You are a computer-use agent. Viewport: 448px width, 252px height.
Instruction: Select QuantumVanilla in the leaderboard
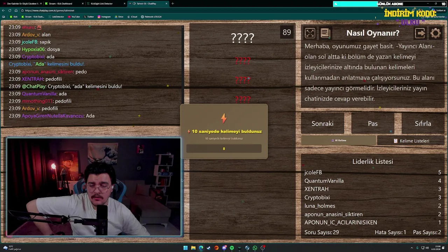(x=324, y=181)
